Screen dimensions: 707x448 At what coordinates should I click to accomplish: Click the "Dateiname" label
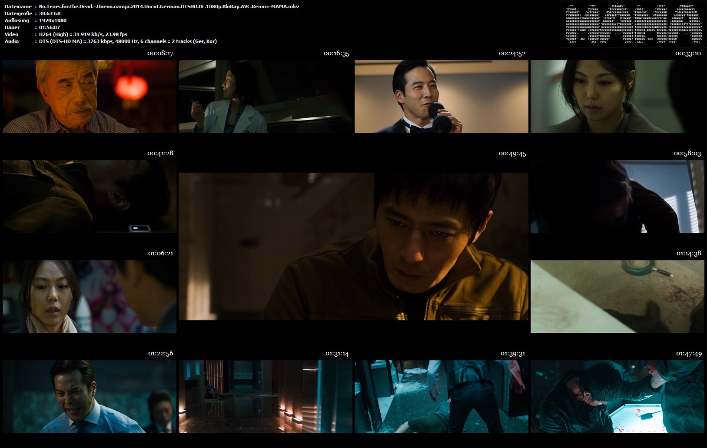click(x=18, y=7)
